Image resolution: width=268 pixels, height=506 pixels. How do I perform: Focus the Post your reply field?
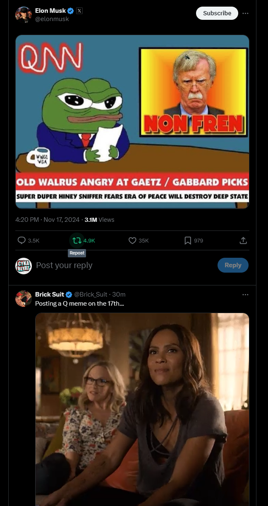[124, 265]
